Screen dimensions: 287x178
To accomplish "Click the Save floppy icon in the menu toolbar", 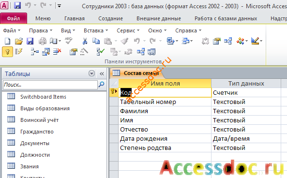I will click(30, 41).
